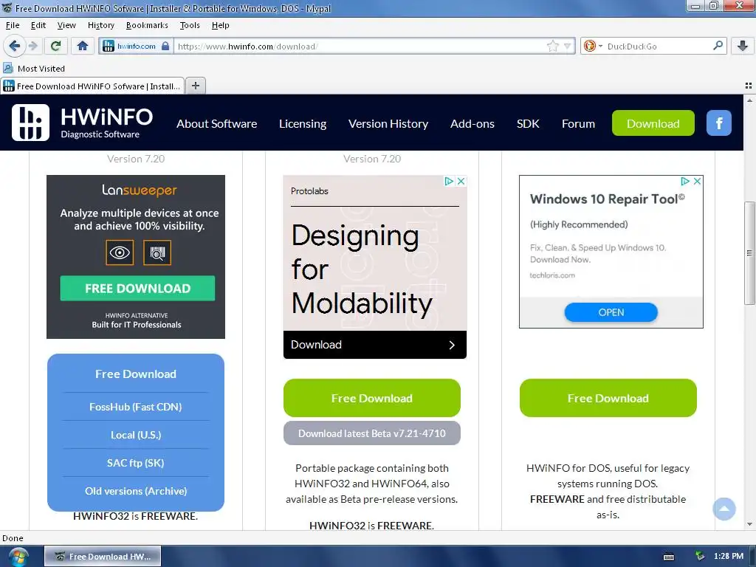Open the HWiNFO Facebook page icon
The width and height of the screenshot is (756, 567).
tap(719, 123)
